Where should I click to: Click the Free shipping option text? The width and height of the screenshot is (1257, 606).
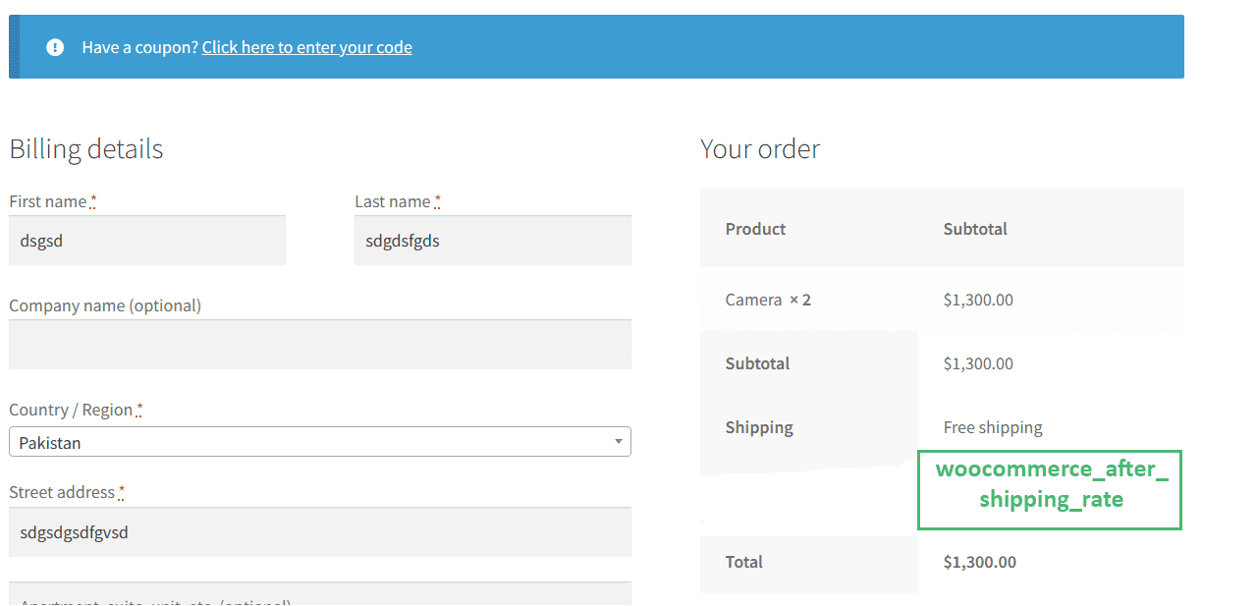pyautogui.click(x=993, y=427)
